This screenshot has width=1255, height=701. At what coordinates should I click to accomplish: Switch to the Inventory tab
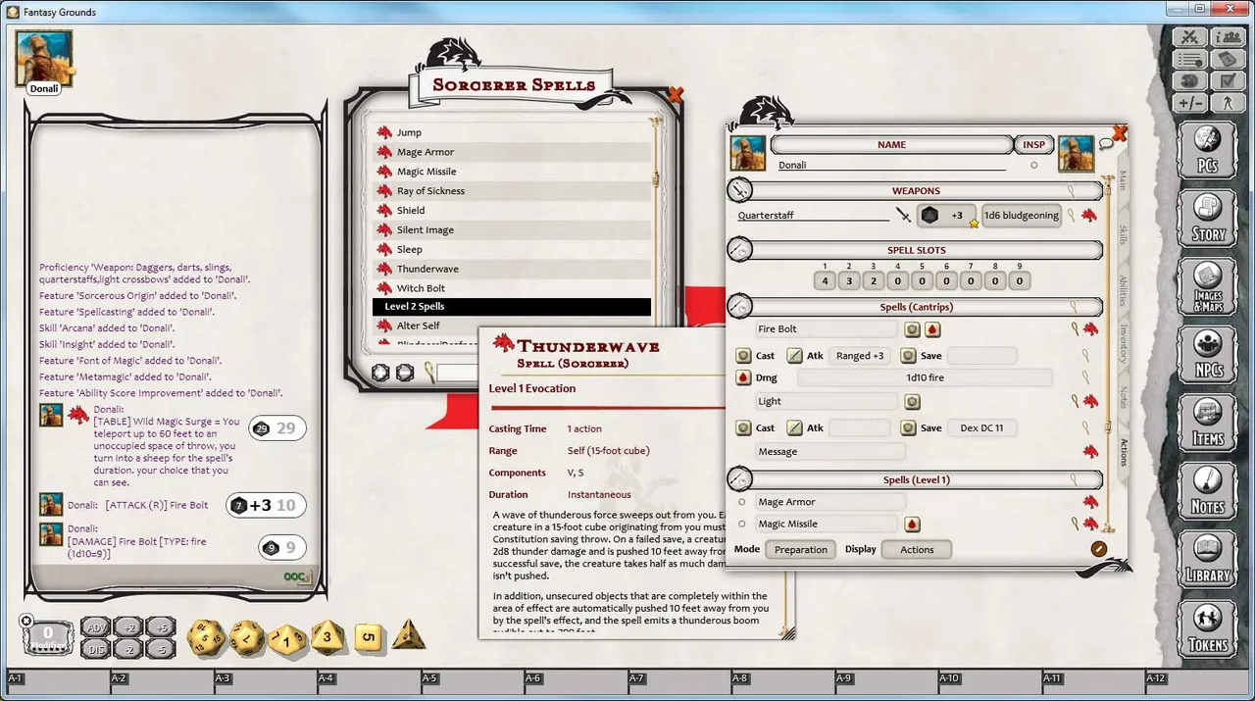(1123, 343)
